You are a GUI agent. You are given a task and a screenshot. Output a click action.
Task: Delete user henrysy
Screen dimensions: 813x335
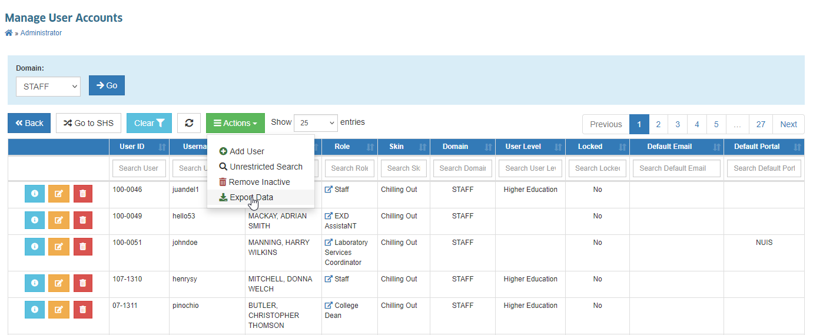pyautogui.click(x=82, y=283)
